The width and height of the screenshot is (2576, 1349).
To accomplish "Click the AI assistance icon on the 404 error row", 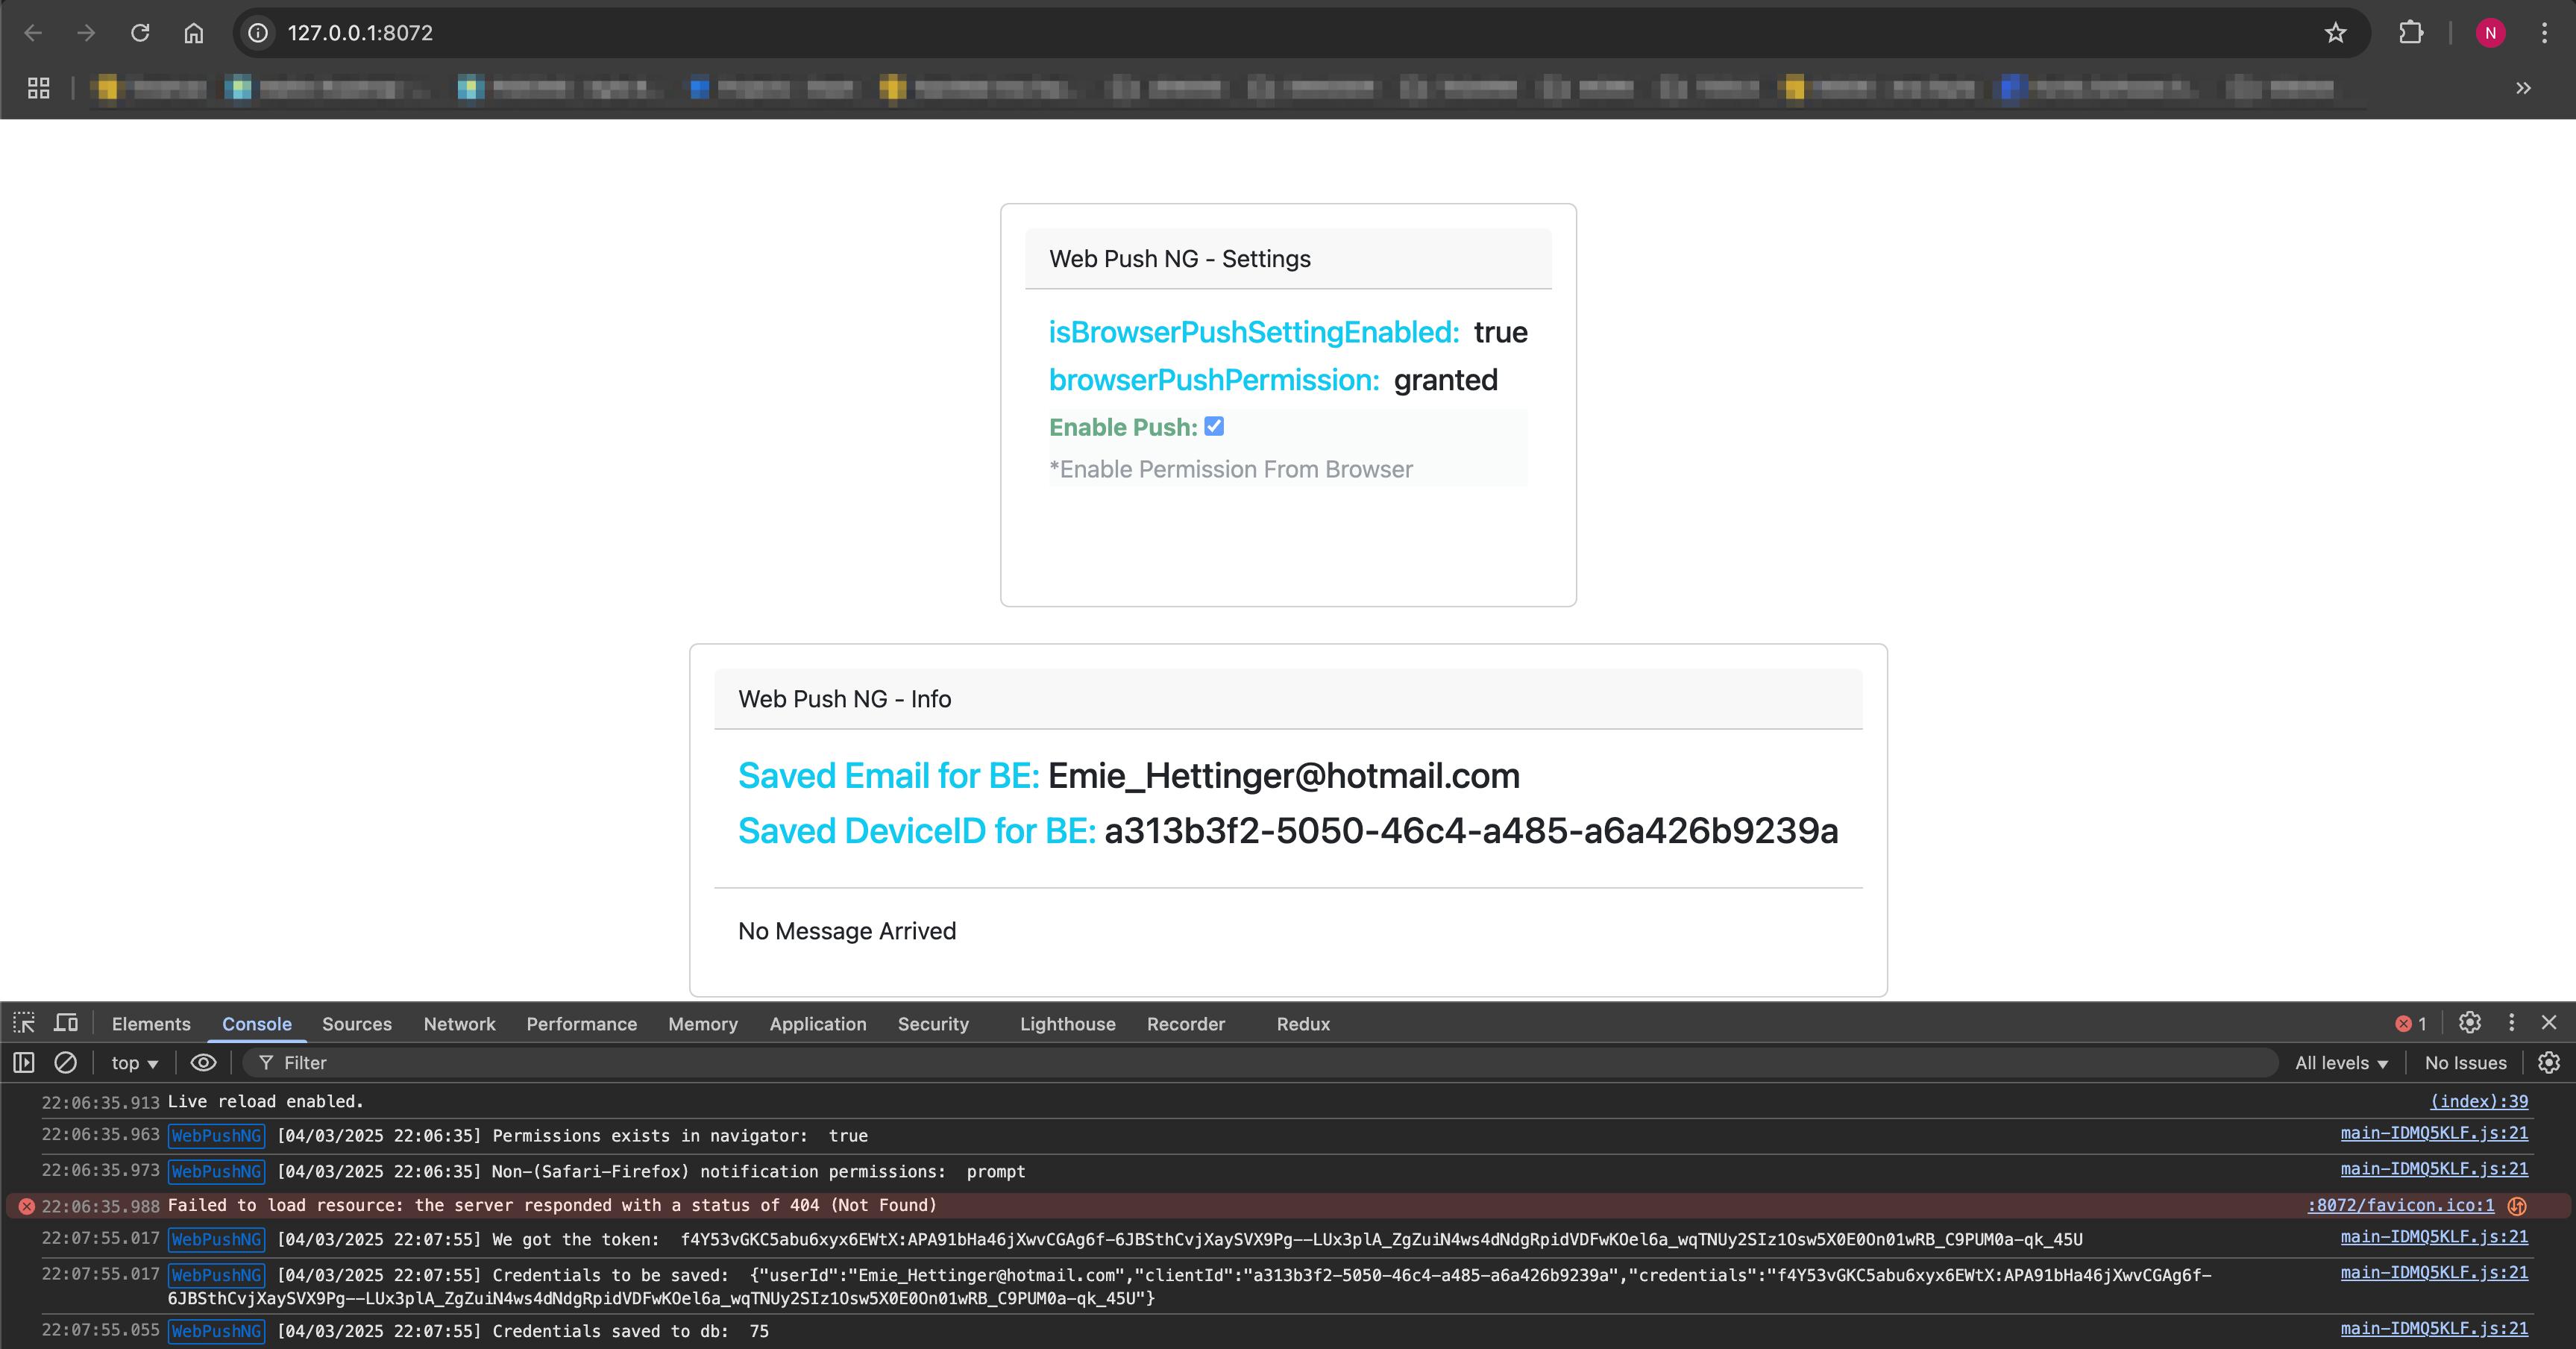I will [2517, 1206].
